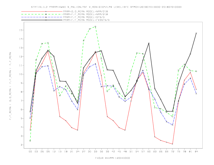Viewport: 214px width, 165px height.
Task: Click y-axis tick label 3
Action: tap(22, 136)
